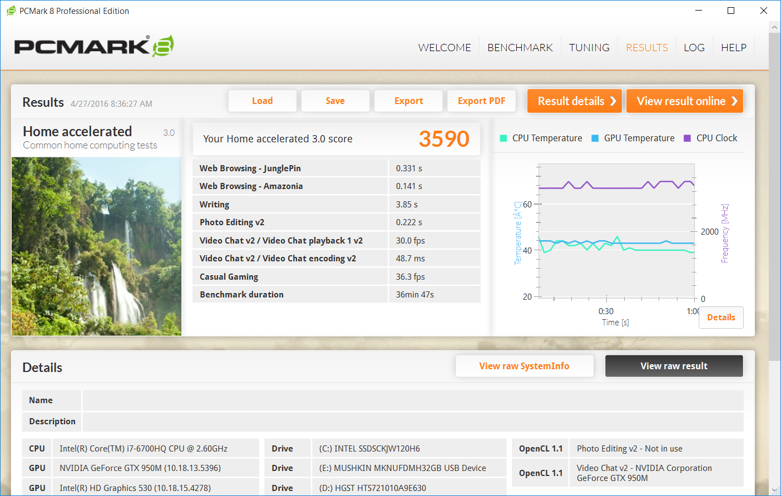Open the TUNING tab

[x=589, y=48]
